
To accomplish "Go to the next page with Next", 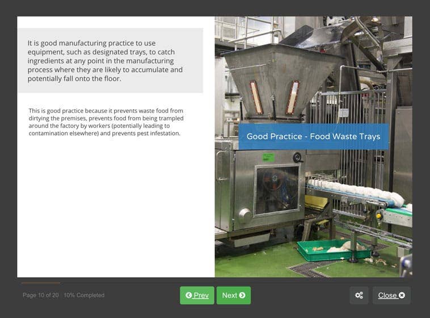I will [233, 295].
